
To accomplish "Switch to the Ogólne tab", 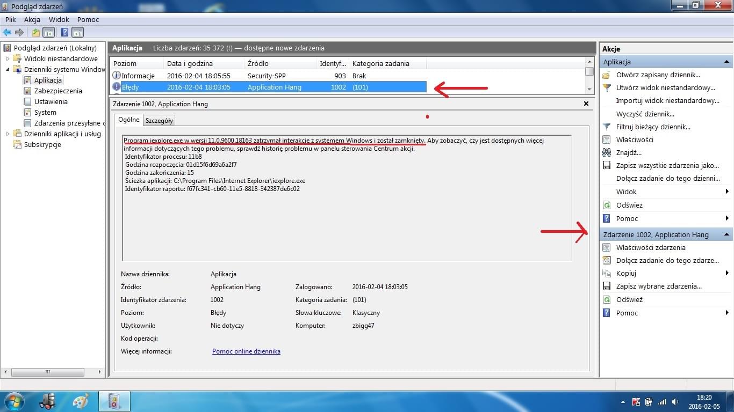I will [128, 120].
